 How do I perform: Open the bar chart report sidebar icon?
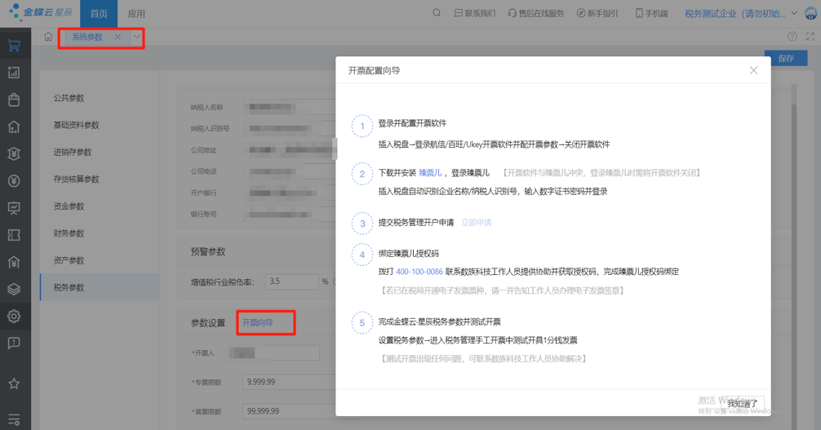(14, 73)
